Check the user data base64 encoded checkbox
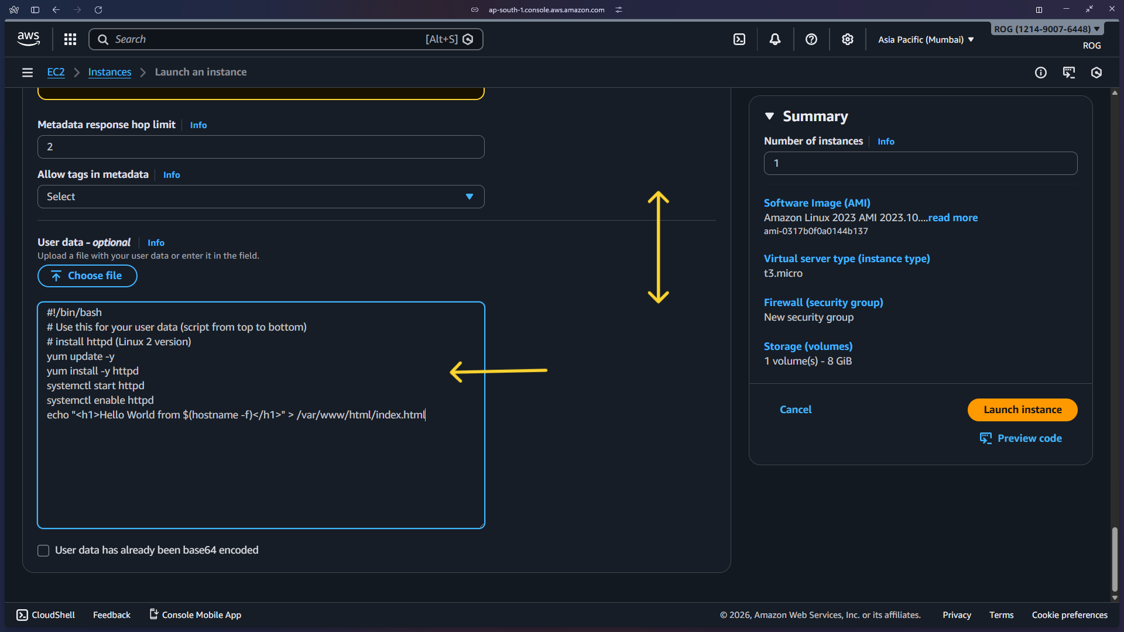 point(43,550)
